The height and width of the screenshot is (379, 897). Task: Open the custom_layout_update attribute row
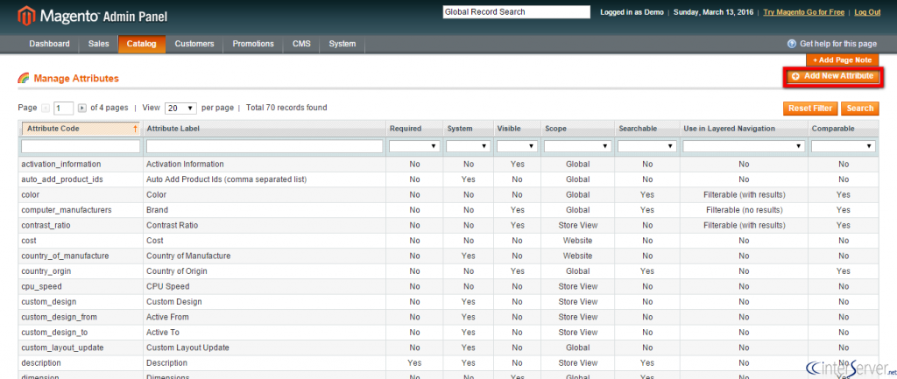click(448, 347)
